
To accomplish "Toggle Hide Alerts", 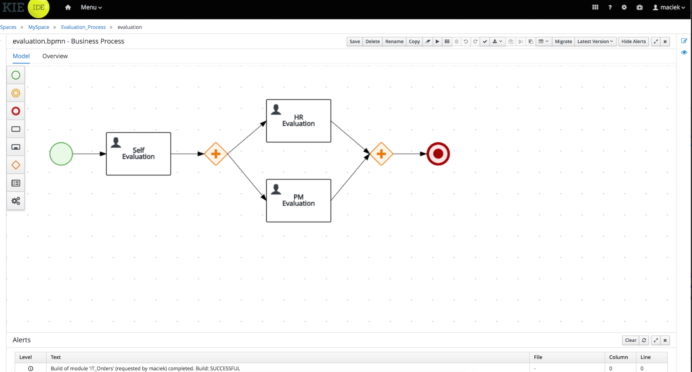I will tap(633, 41).
